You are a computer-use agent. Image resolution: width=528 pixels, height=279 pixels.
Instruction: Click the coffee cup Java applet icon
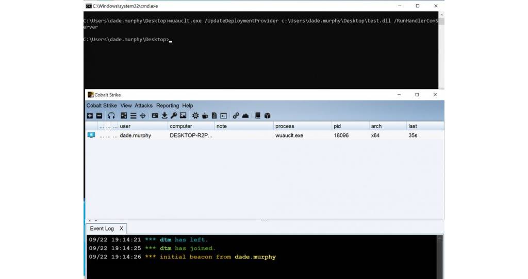[x=205, y=116]
